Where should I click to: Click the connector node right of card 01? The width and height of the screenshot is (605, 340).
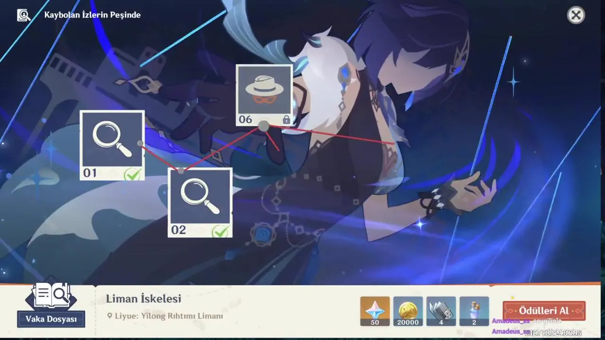point(140,143)
